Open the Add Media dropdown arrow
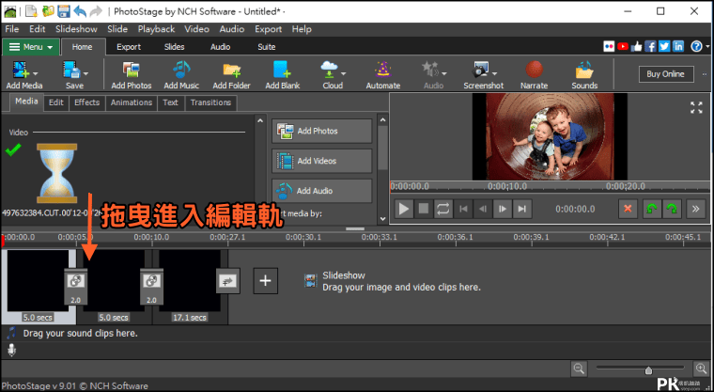Screen dimensions: 714x392 coord(36,73)
